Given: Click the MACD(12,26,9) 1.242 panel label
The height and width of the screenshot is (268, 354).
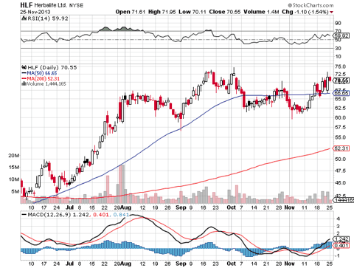Looking at the screenshot, I should [55, 215].
